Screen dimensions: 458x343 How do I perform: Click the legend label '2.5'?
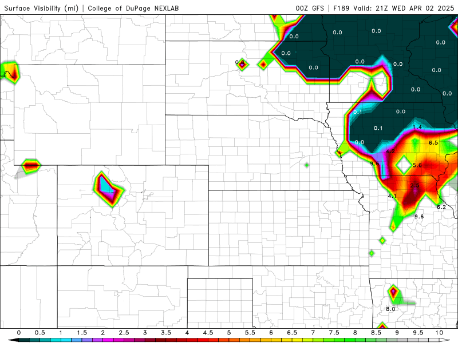[124, 333]
